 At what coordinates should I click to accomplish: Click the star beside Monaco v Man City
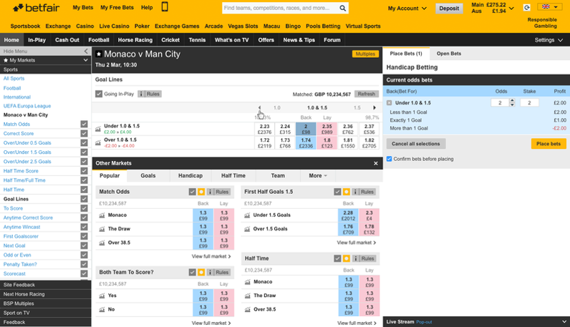click(99, 54)
